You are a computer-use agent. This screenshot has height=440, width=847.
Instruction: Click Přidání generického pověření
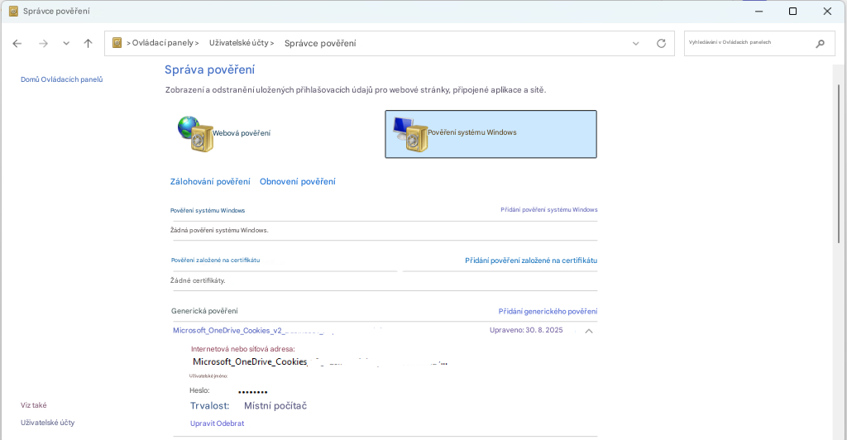[x=548, y=312]
